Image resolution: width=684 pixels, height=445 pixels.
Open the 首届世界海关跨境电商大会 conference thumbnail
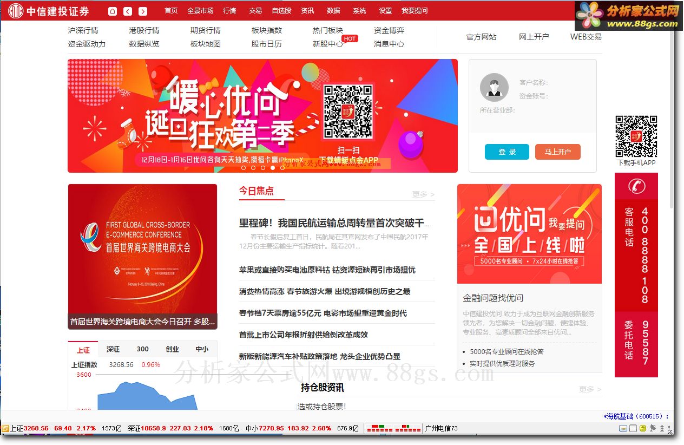pos(142,257)
